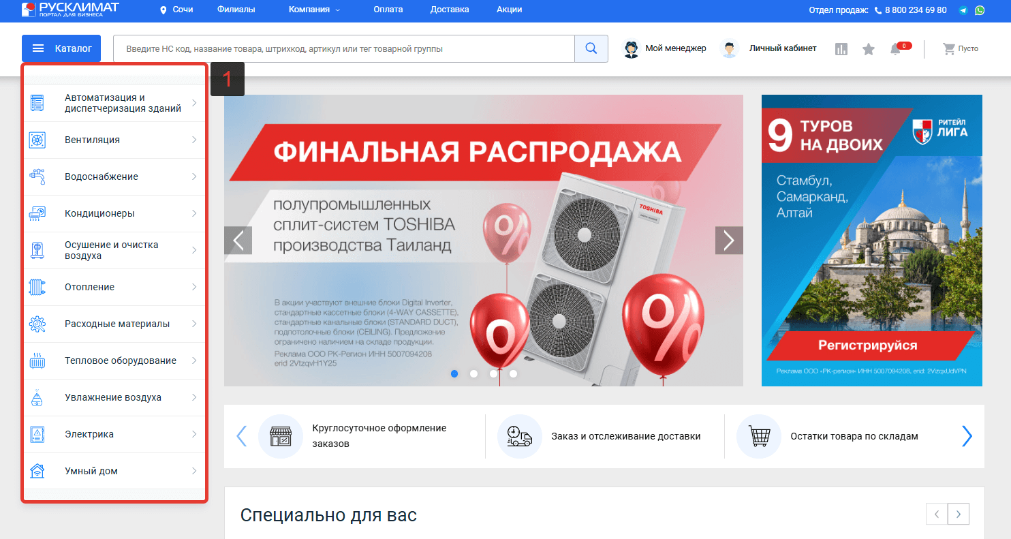Image resolution: width=1011 pixels, height=539 pixels.
Task: Click the storefront icon for round-the-clock orders
Action: click(281, 436)
